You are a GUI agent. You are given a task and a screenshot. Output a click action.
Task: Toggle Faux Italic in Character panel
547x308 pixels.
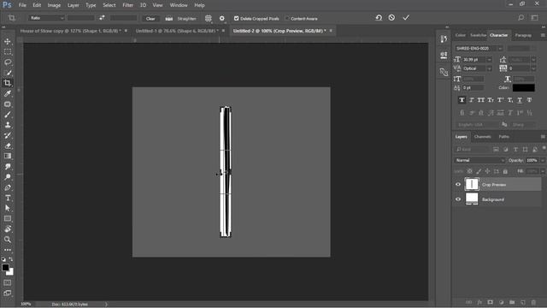[x=472, y=100]
